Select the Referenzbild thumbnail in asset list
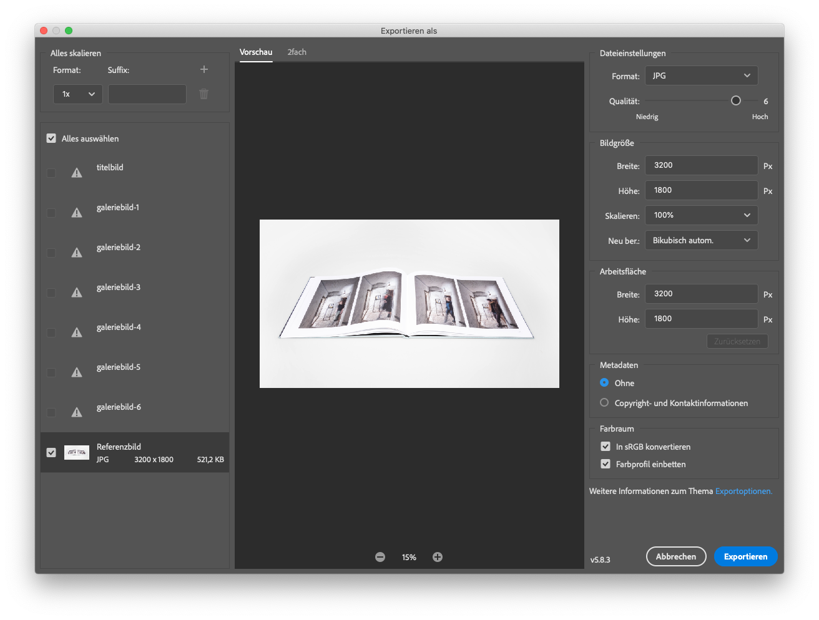Image resolution: width=819 pixels, height=620 pixels. [x=77, y=452]
